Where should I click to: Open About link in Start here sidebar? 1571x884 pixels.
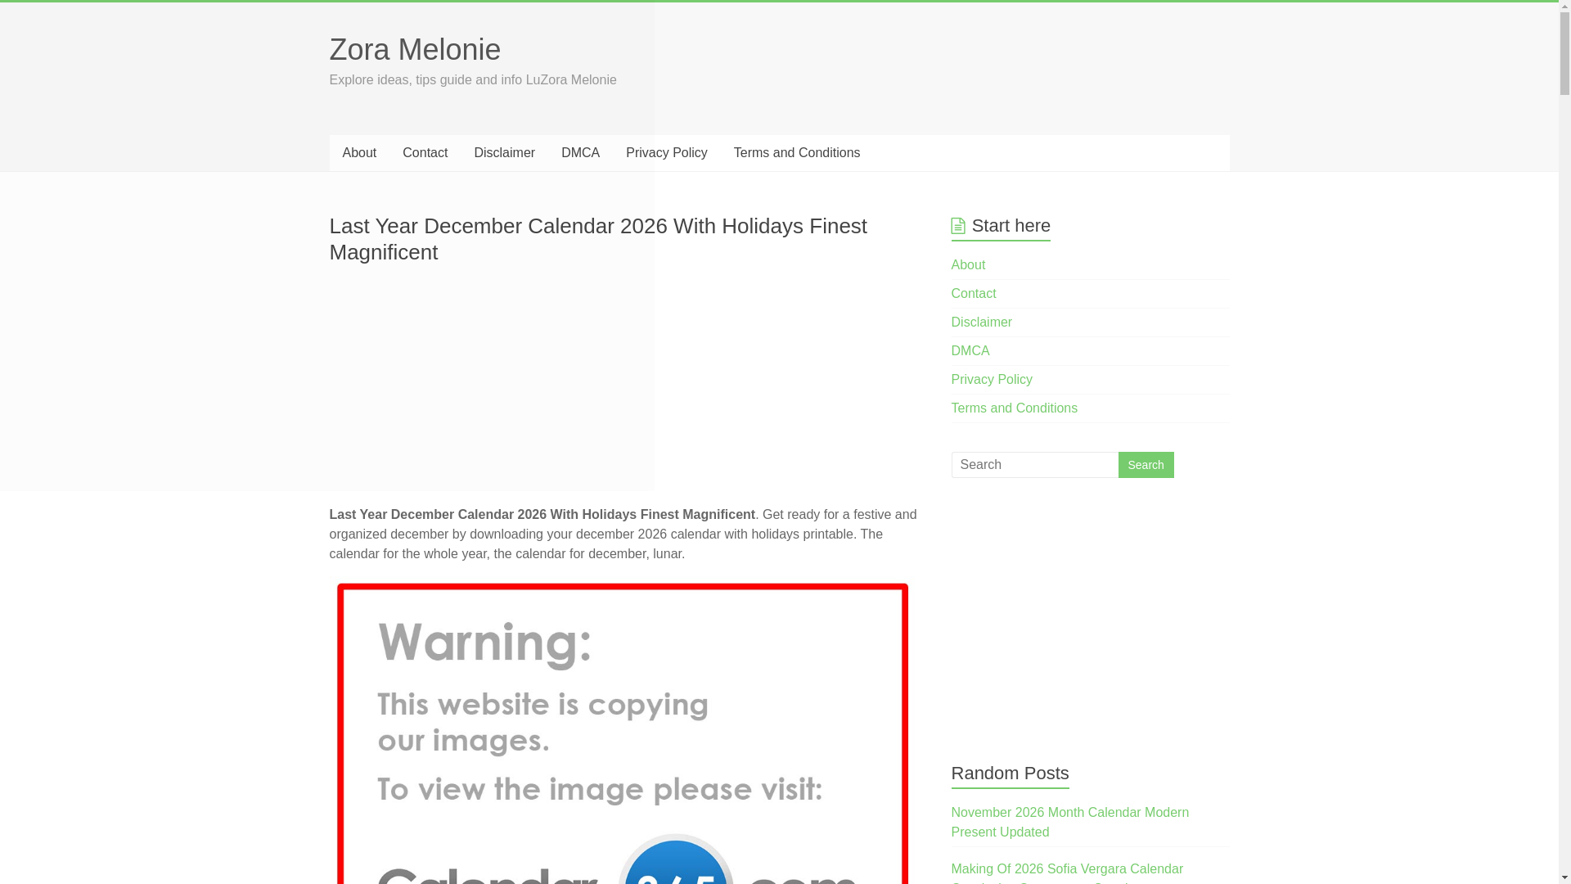click(x=968, y=265)
